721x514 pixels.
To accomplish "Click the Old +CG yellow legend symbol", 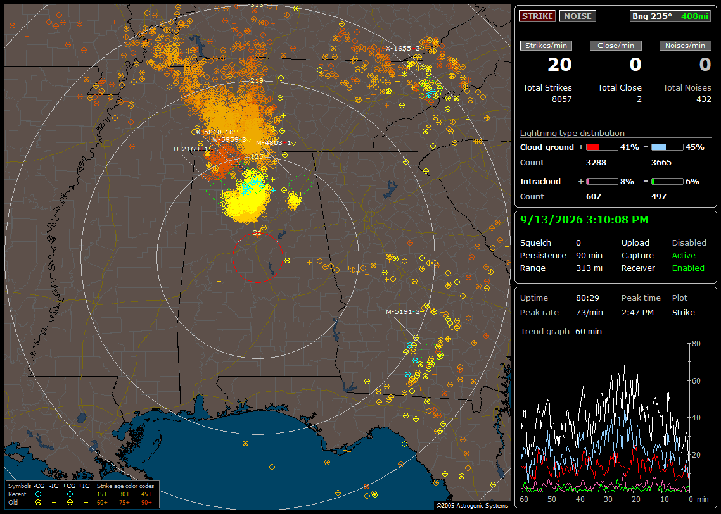I will [x=70, y=503].
